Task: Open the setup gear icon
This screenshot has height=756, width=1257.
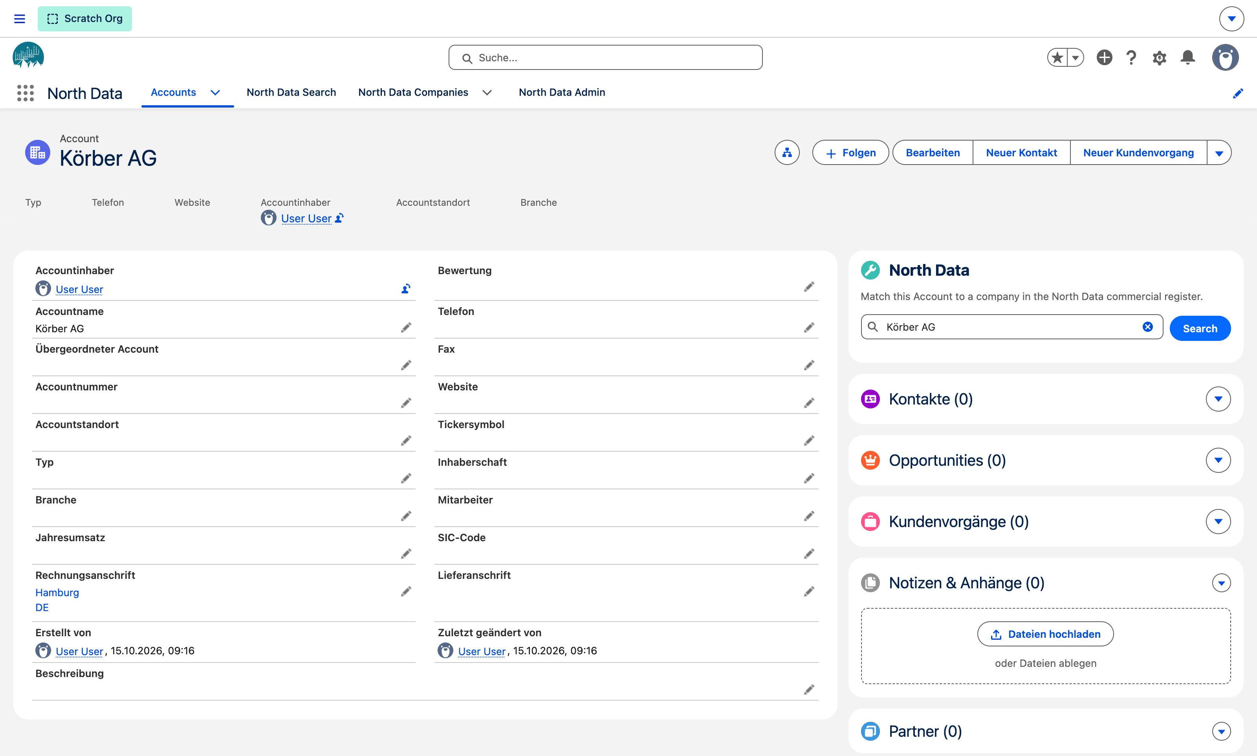Action: pos(1159,58)
